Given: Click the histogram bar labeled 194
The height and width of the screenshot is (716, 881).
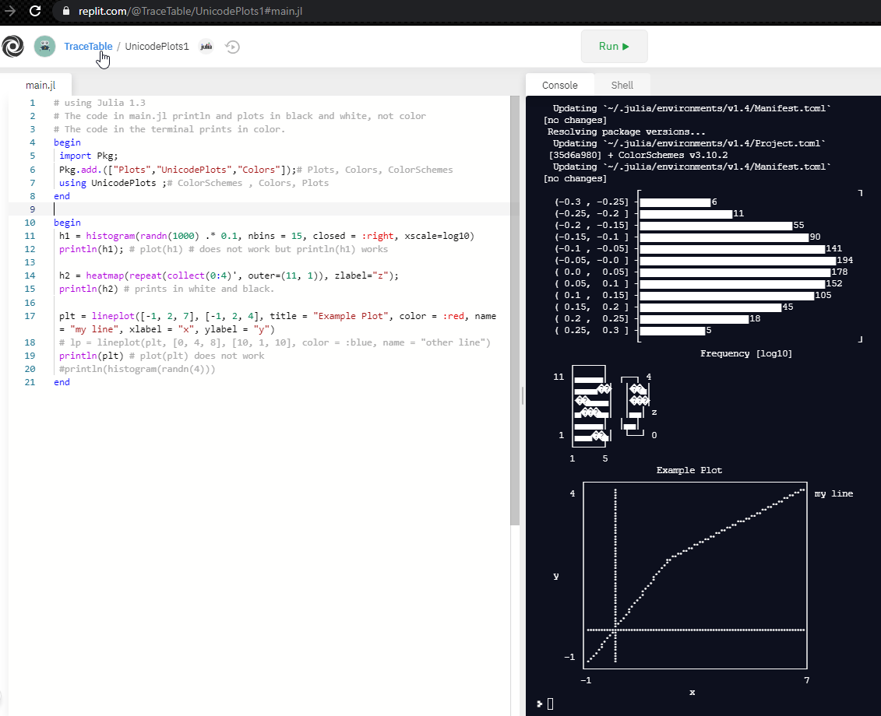Looking at the screenshot, I should pos(738,260).
